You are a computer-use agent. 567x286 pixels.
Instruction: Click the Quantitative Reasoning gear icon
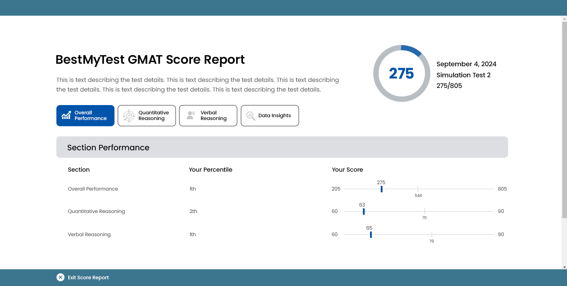pos(129,116)
